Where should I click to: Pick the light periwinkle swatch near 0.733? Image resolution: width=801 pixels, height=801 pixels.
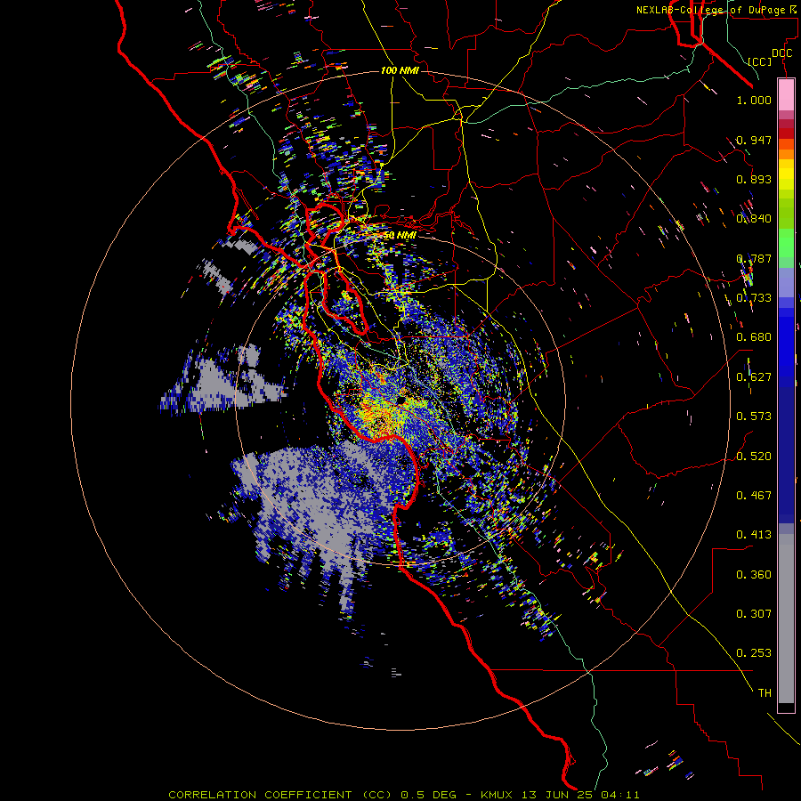(x=786, y=282)
